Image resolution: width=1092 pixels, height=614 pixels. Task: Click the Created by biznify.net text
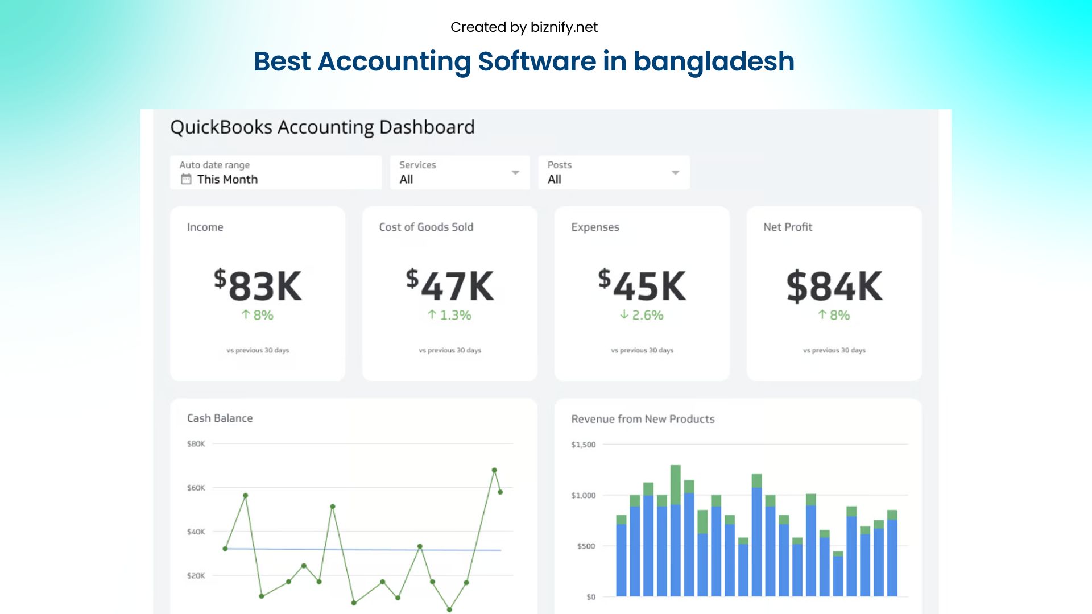click(x=524, y=27)
